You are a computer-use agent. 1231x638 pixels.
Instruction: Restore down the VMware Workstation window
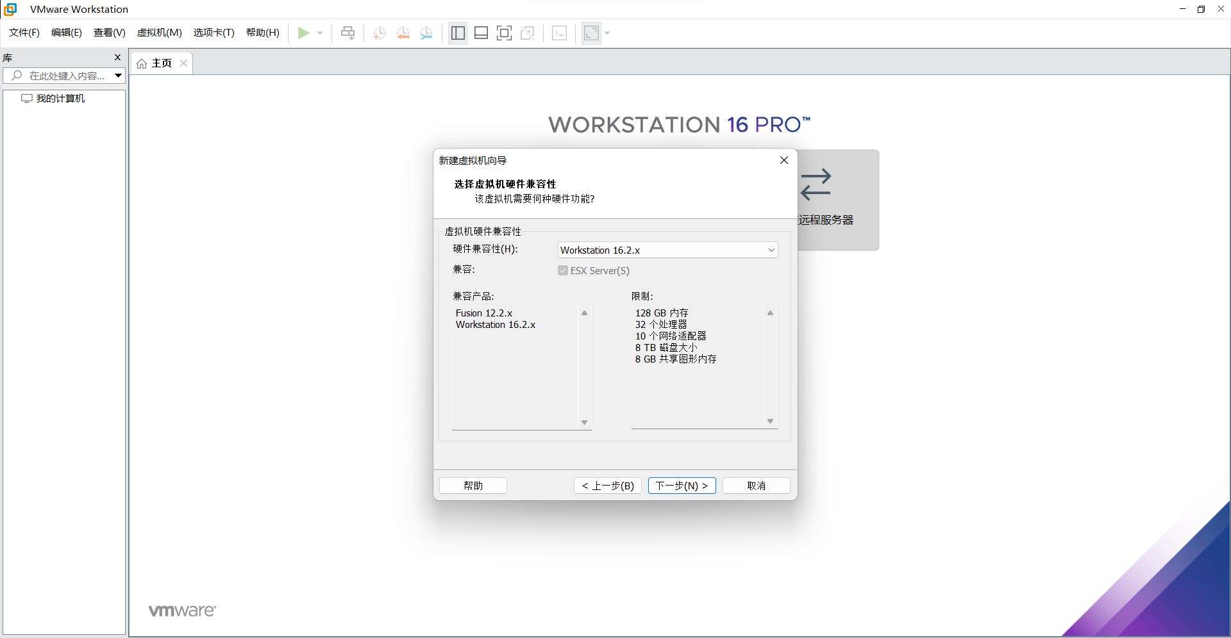(1202, 9)
